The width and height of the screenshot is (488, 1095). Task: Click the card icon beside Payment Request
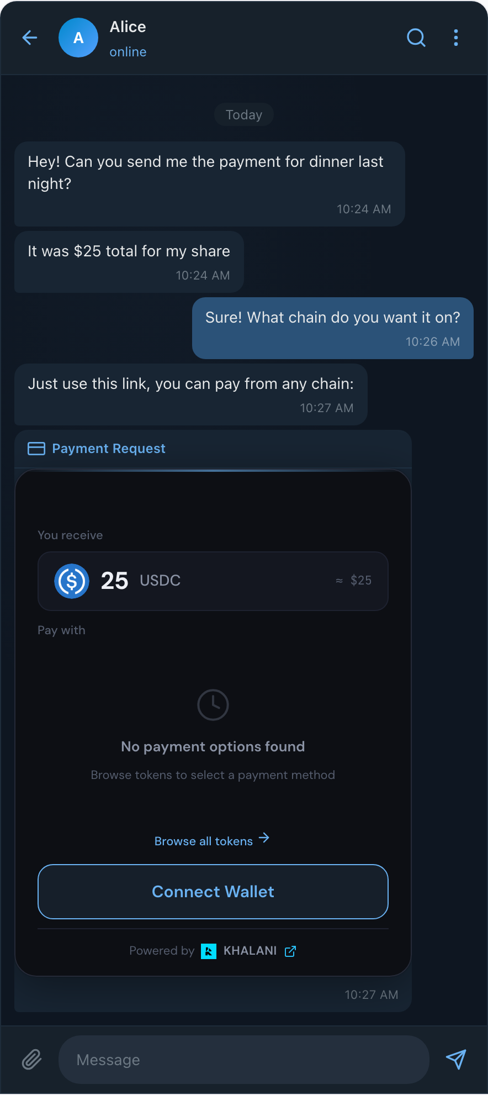(x=35, y=448)
